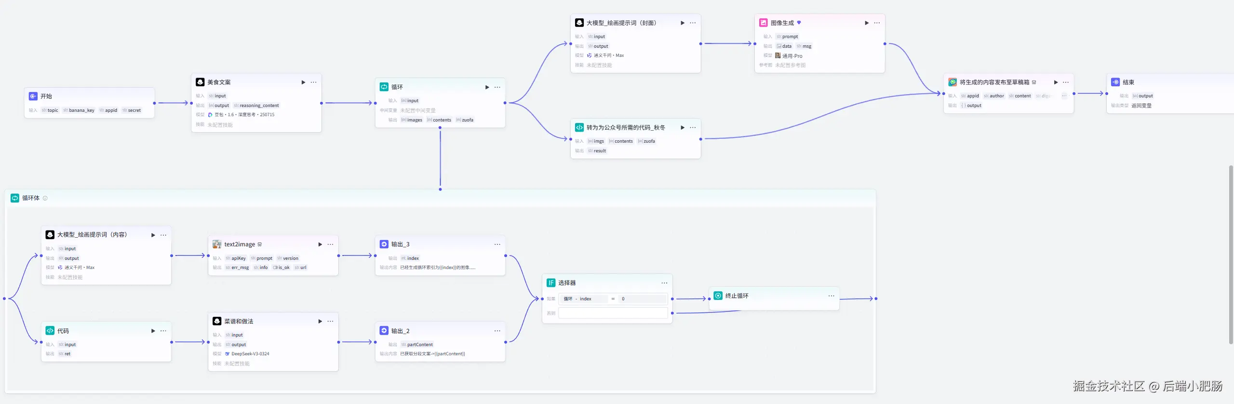Click the partContent output tag in 输出_2
The image size is (1234, 404).
click(x=417, y=345)
